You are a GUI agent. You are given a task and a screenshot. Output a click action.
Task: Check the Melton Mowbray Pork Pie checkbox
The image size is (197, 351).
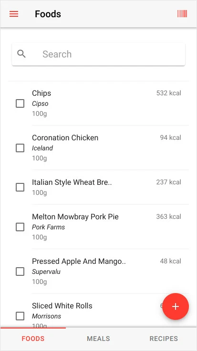[x=20, y=227]
